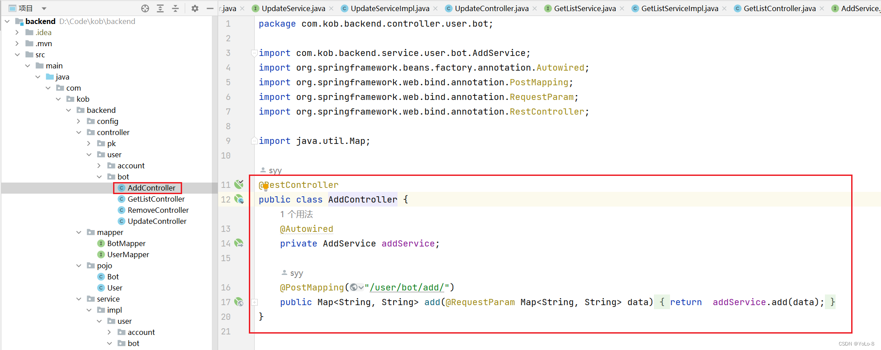Click the '1 个用法' usages hint
Screen dimensions: 881x350
[296, 214]
